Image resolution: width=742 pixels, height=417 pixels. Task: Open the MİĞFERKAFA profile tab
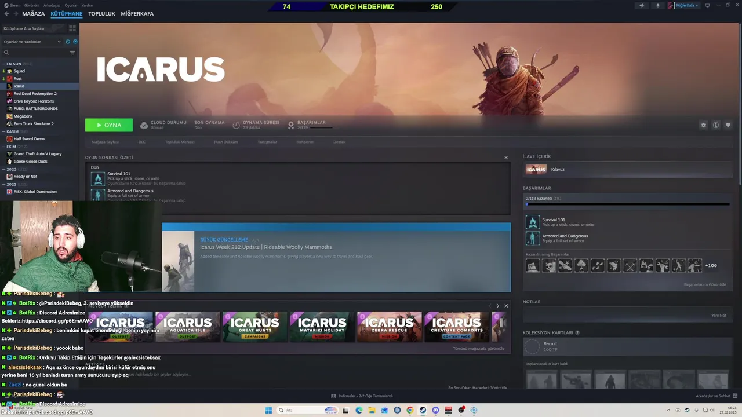[137, 14]
